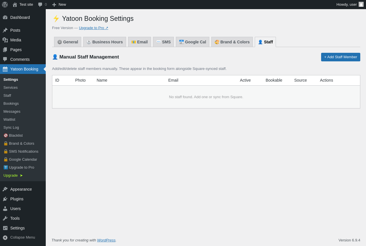Open the comments bubble icon in admin bar

40,5
